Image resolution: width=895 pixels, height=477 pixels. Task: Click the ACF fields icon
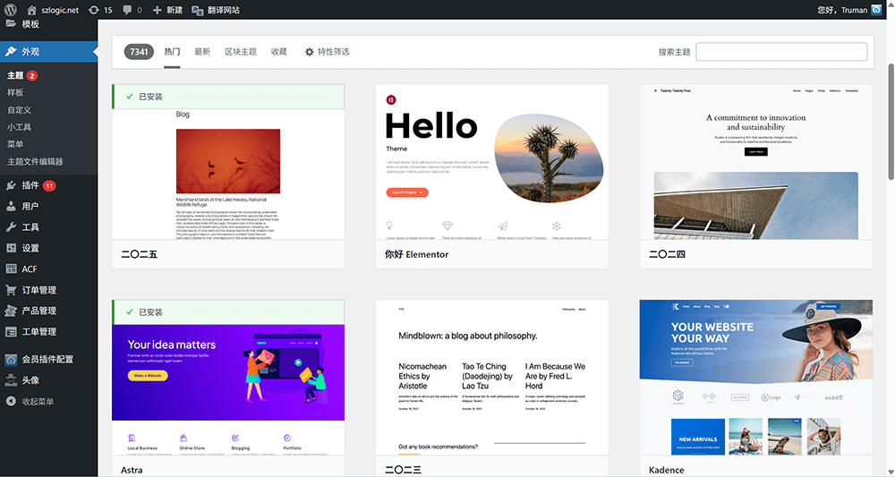pyautogui.click(x=11, y=268)
